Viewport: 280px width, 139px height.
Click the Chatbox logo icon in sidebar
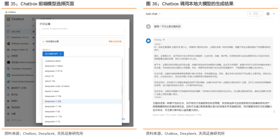pyautogui.click(x=8, y=19)
